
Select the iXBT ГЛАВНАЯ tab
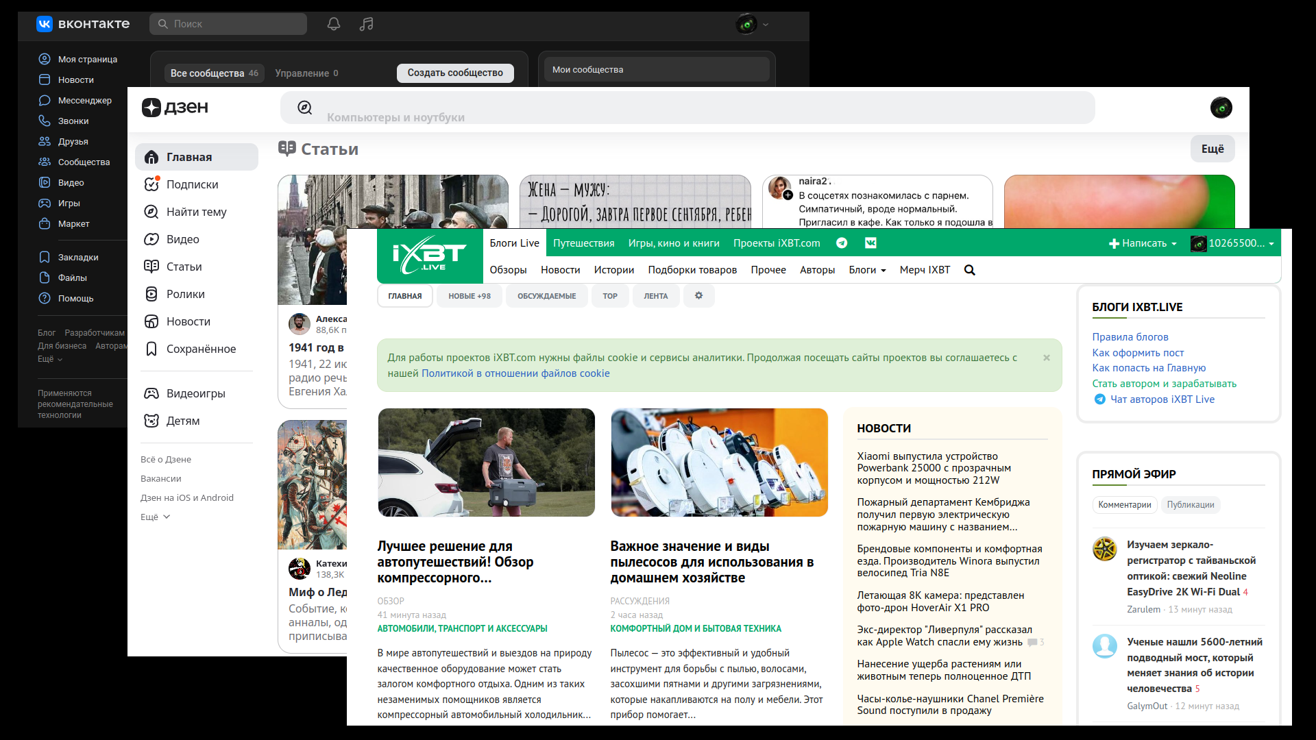(405, 296)
